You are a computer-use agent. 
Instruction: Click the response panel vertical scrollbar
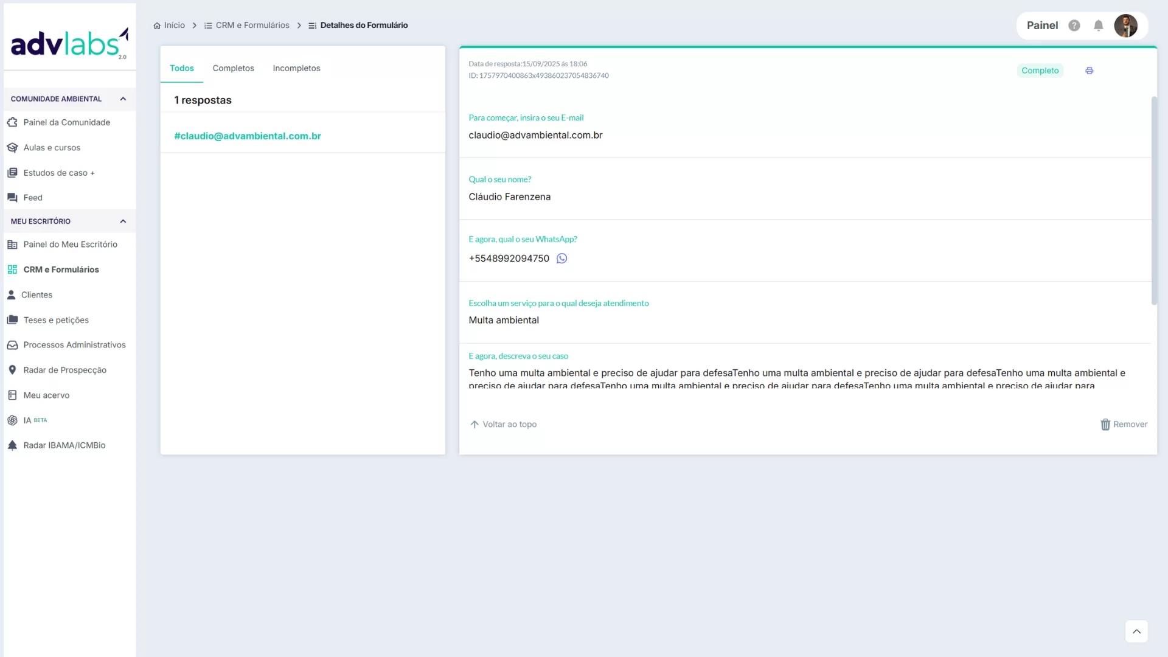pyautogui.click(x=1154, y=201)
